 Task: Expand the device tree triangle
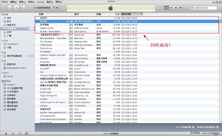tap(2, 56)
